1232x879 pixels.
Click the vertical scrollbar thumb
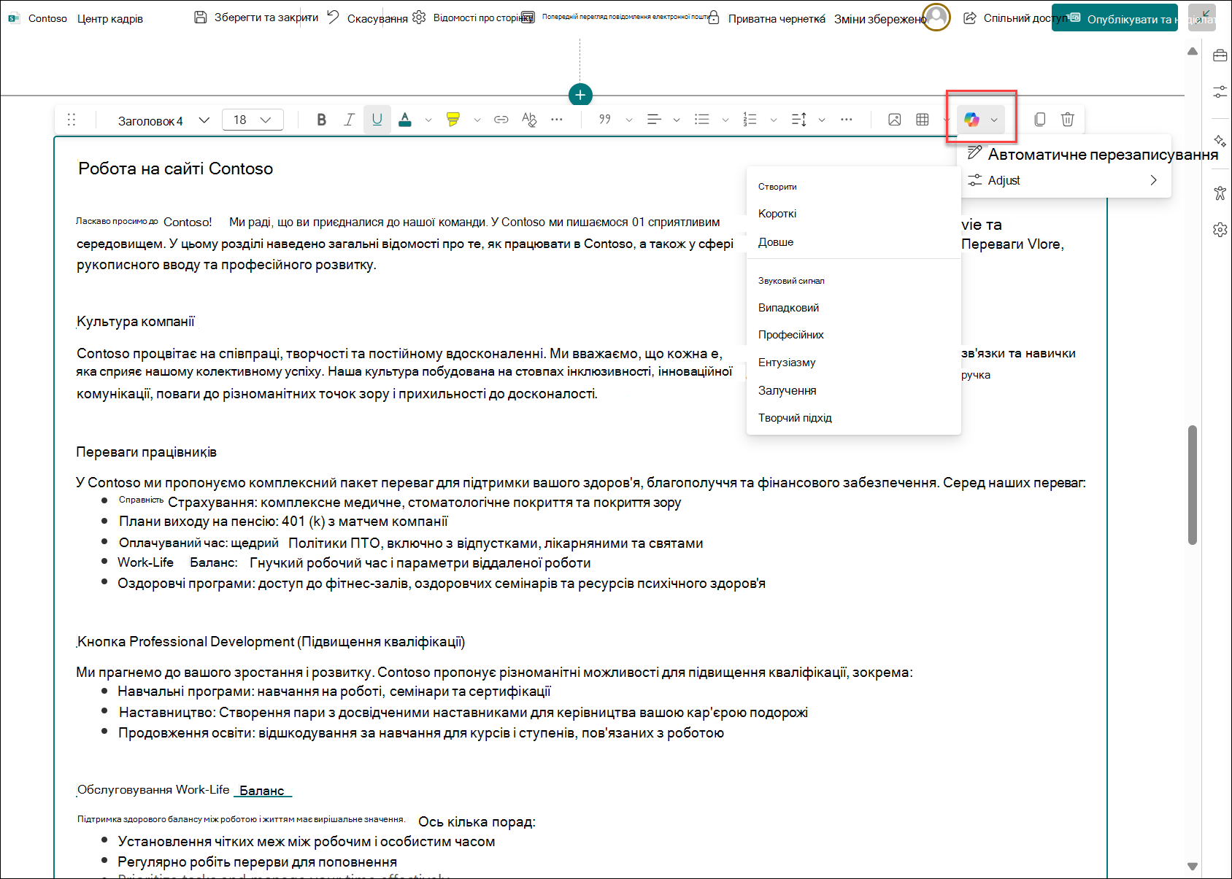coord(1193,485)
